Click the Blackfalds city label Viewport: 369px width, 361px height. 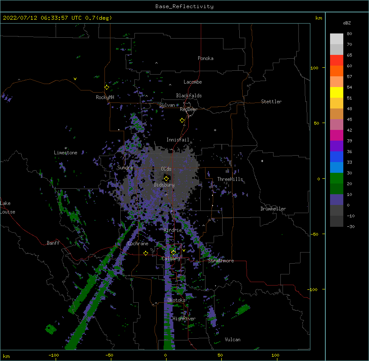pos(189,96)
